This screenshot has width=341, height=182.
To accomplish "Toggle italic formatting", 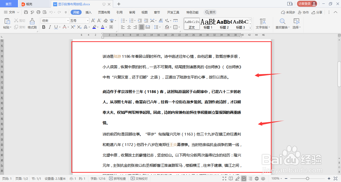I will (49, 27).
